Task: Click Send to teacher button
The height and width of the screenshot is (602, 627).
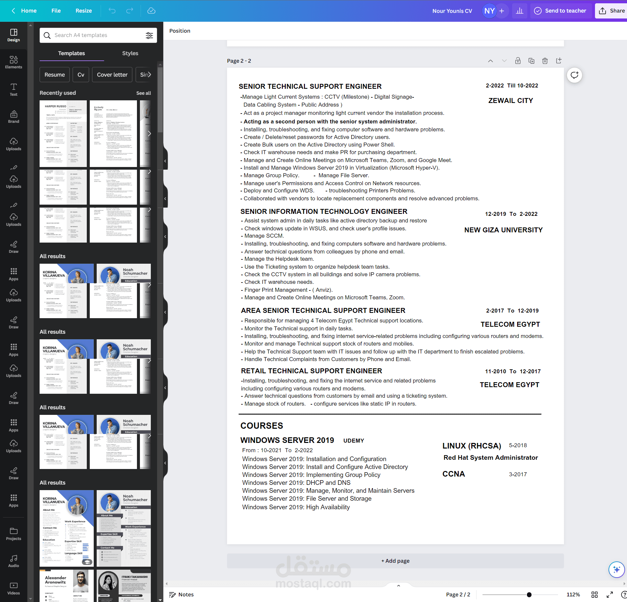Action: [560, 11]
